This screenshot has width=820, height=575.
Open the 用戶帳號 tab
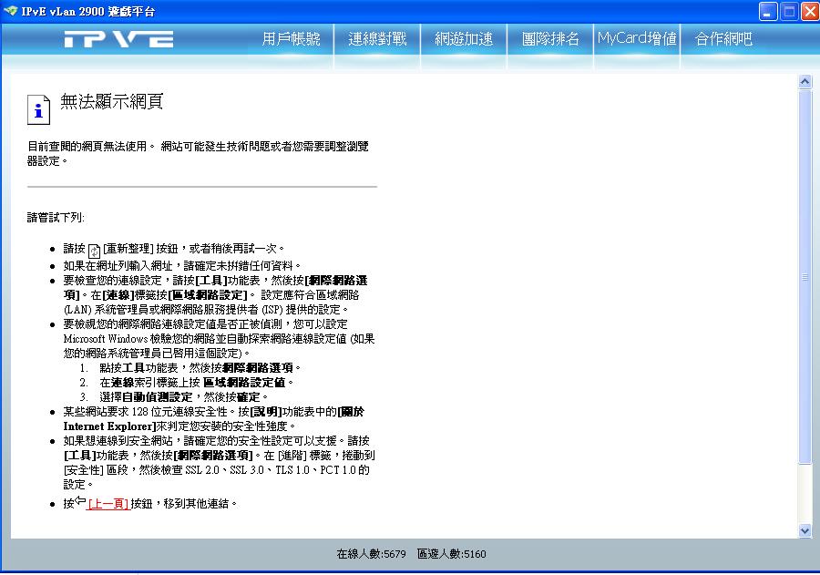291,38
